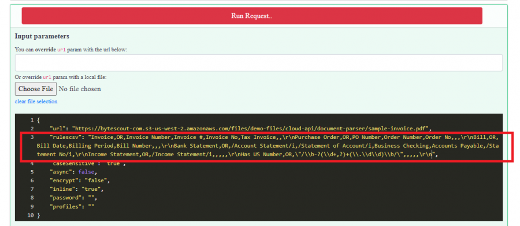Click the rulescsv key in the editor
Screen dimensions: 520x226
click(66, 137)
